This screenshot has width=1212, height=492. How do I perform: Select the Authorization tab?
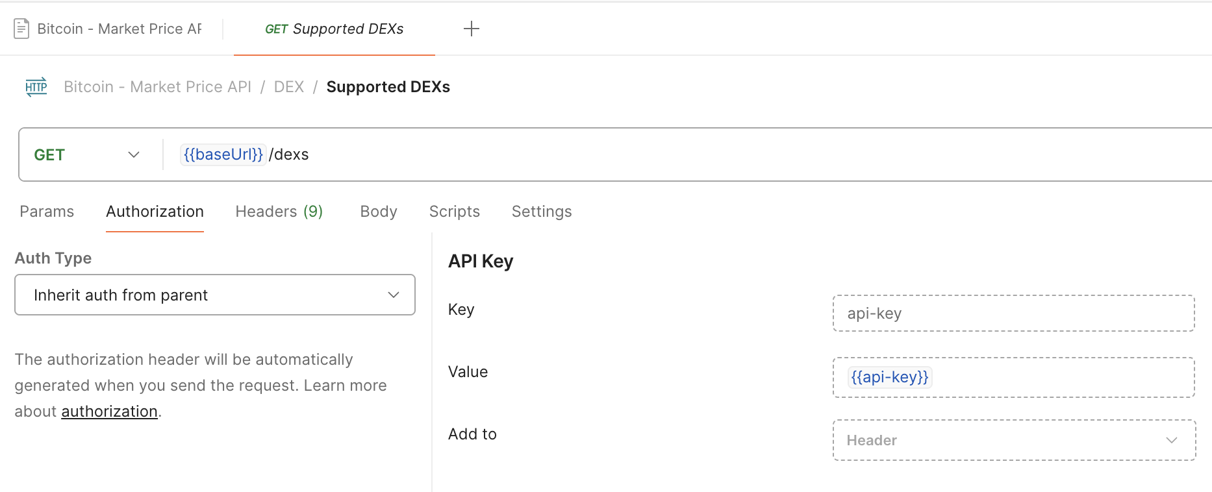[155, 212]
